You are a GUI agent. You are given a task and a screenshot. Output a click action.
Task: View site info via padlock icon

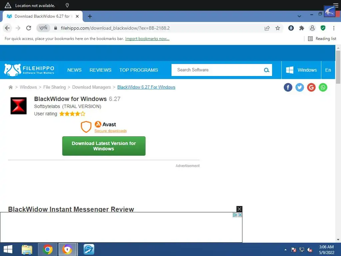click(x=56, y=28)
